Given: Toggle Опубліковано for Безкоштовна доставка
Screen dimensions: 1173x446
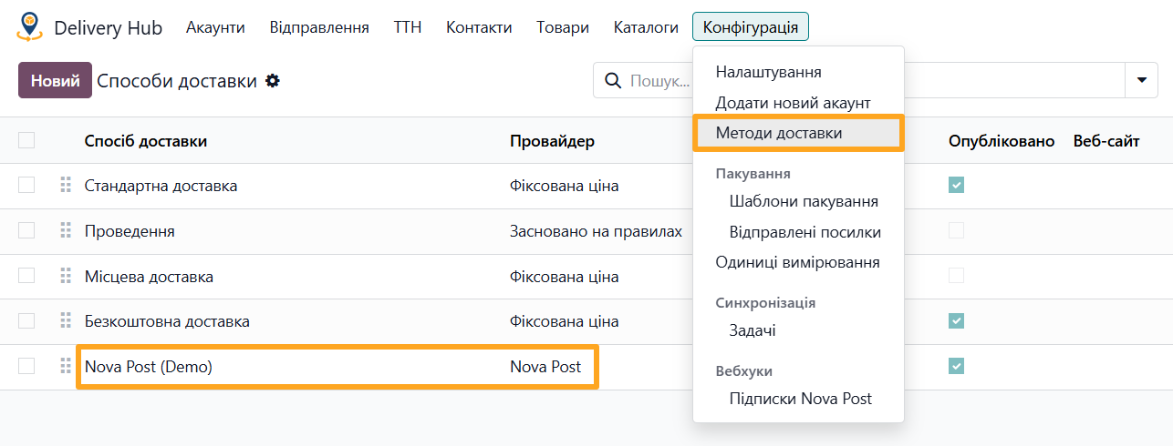Looking at the screenshot, I should (x=956, y=320).
